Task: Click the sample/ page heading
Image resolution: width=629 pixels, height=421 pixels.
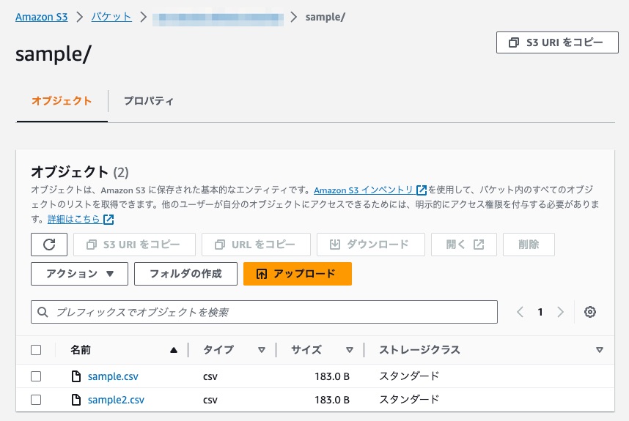Action: [54, 54]
